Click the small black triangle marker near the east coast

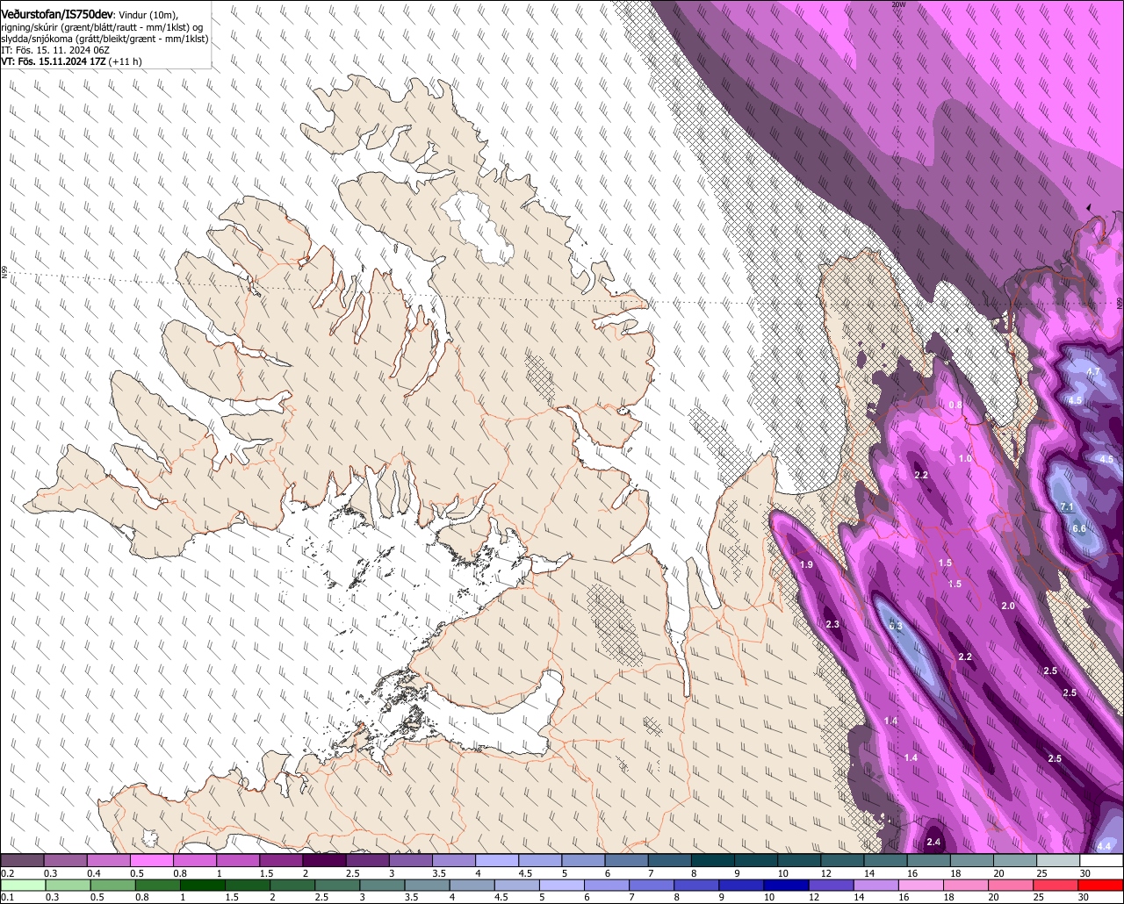click(1089, 207)
